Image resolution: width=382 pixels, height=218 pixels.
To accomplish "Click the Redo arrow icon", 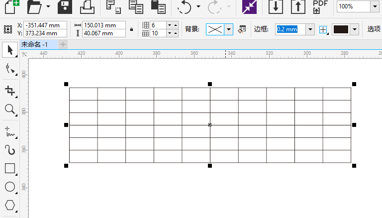I will pyautogui.click(x=214, y=7).
